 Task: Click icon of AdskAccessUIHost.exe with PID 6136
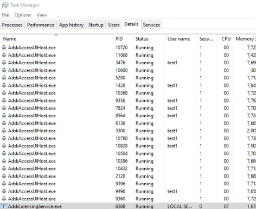click(x=4, y=123)
